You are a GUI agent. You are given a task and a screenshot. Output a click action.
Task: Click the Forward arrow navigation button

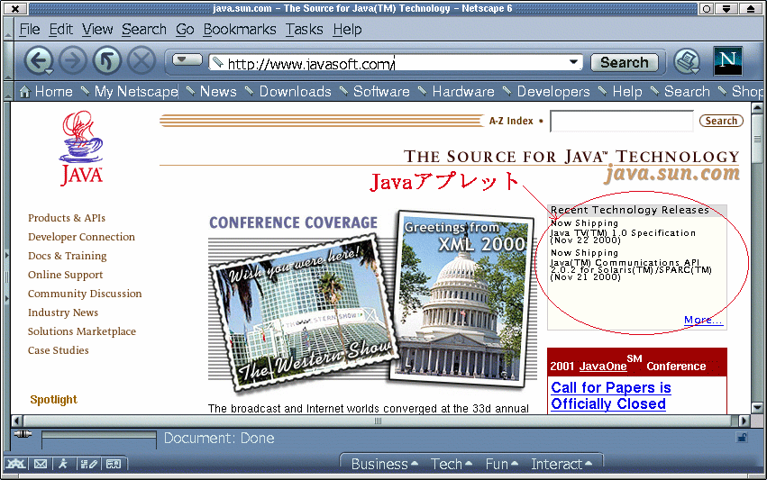point(72,61)
